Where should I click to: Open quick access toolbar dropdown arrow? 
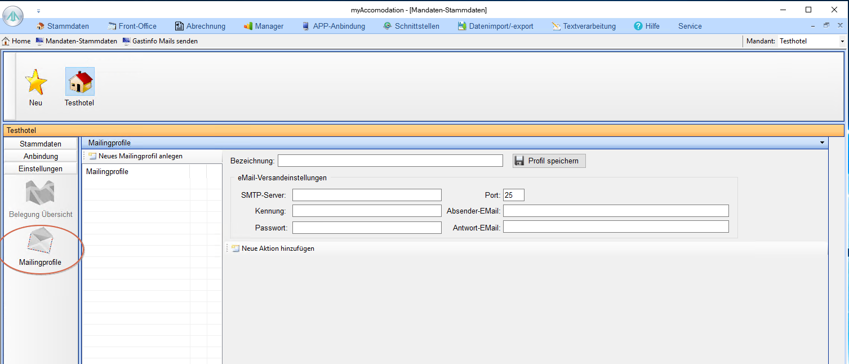click(39, 11)
